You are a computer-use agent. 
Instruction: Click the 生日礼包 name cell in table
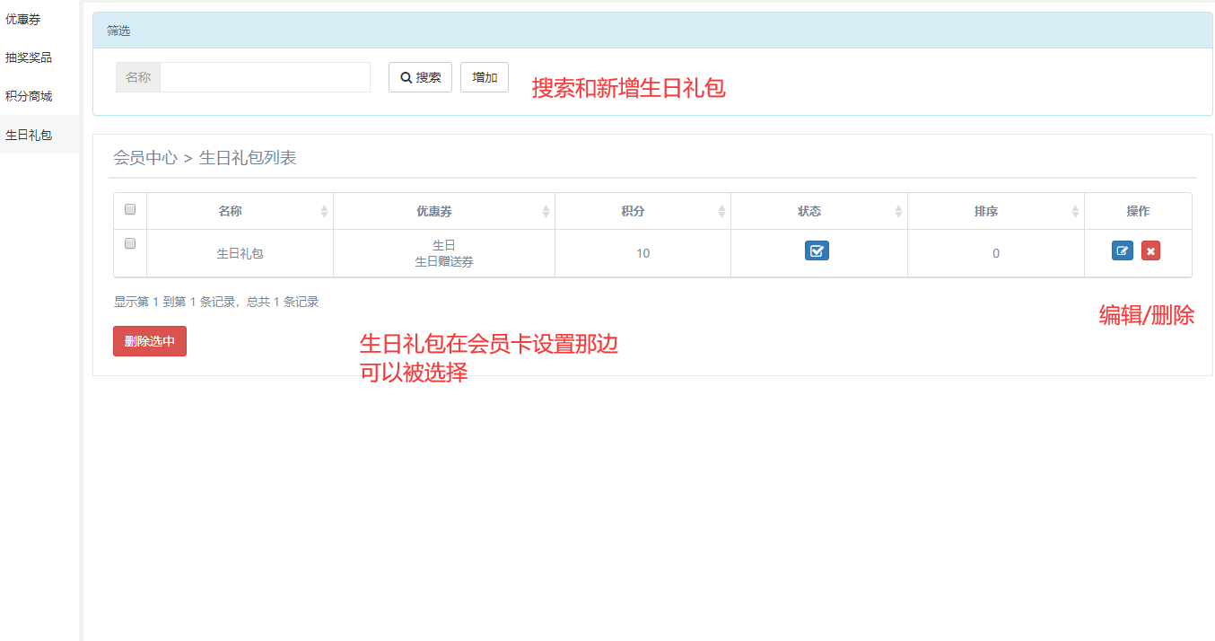click(240, 254)
